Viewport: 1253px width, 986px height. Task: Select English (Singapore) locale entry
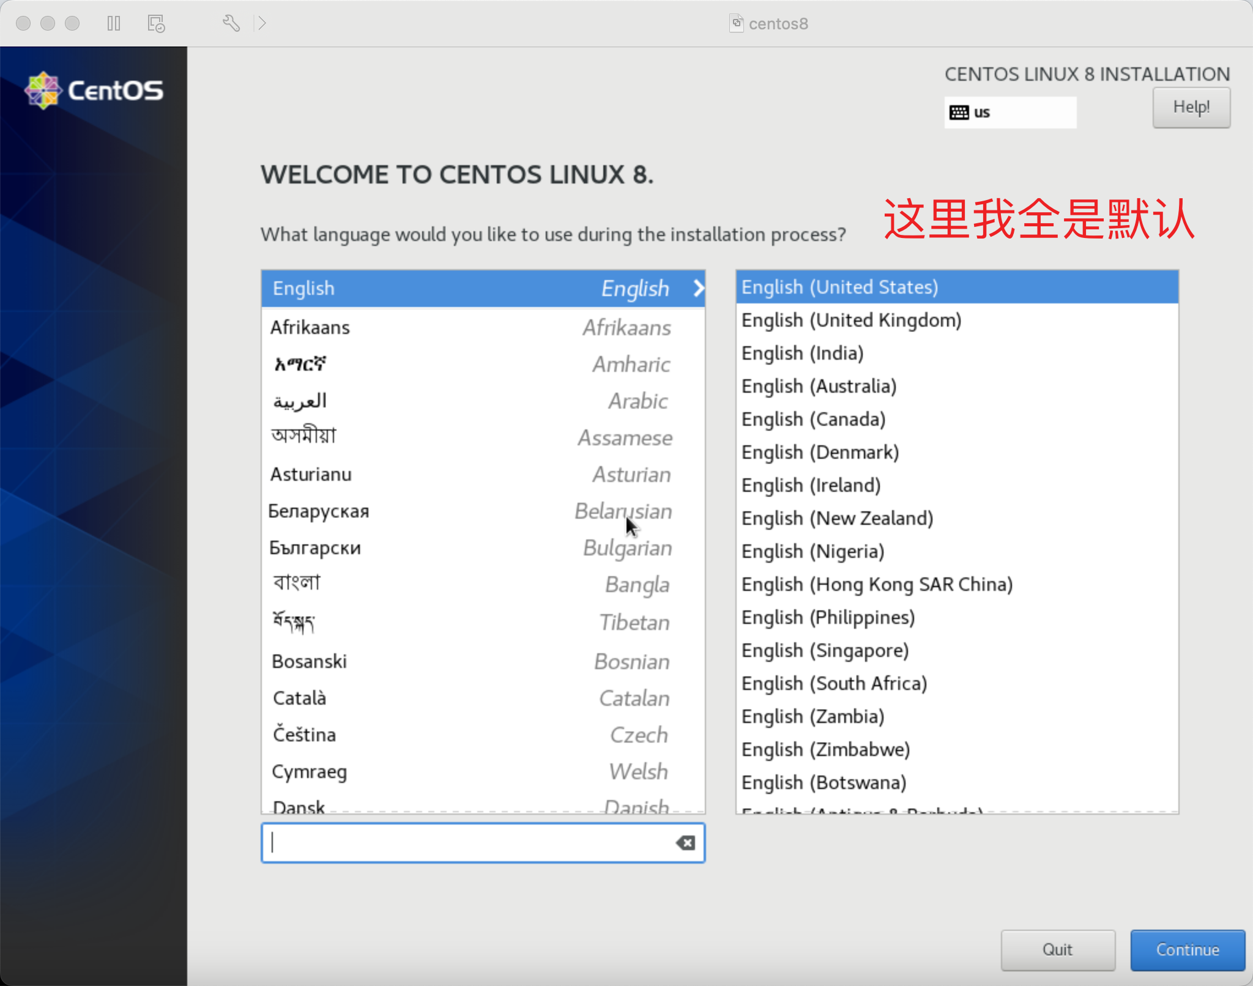pos(825,650)
